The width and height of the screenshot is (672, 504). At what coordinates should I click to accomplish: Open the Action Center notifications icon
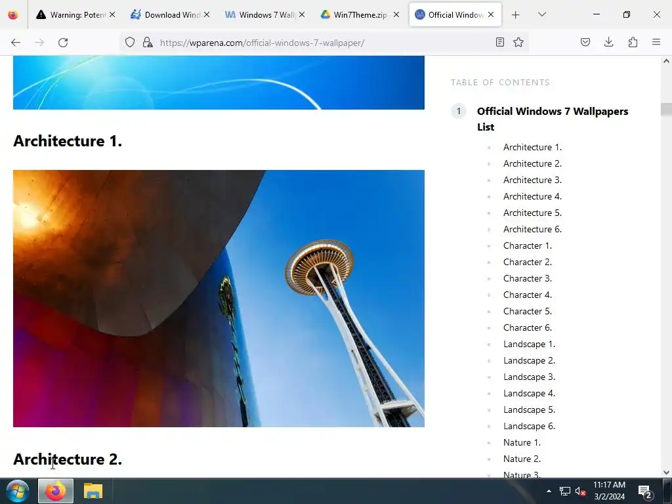(645, 492)
